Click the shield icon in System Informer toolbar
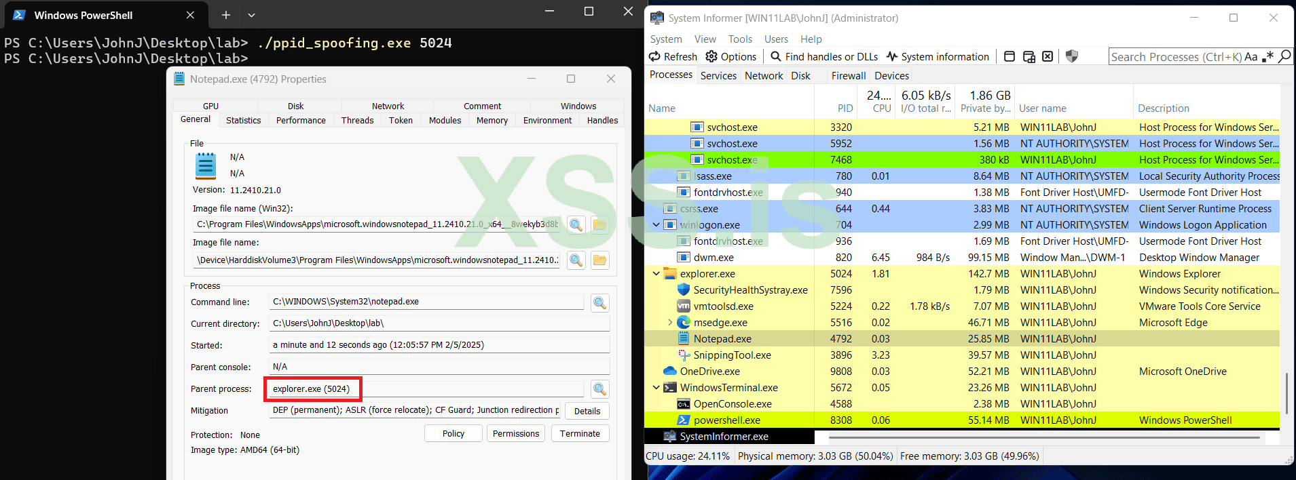 point(1072,56)
